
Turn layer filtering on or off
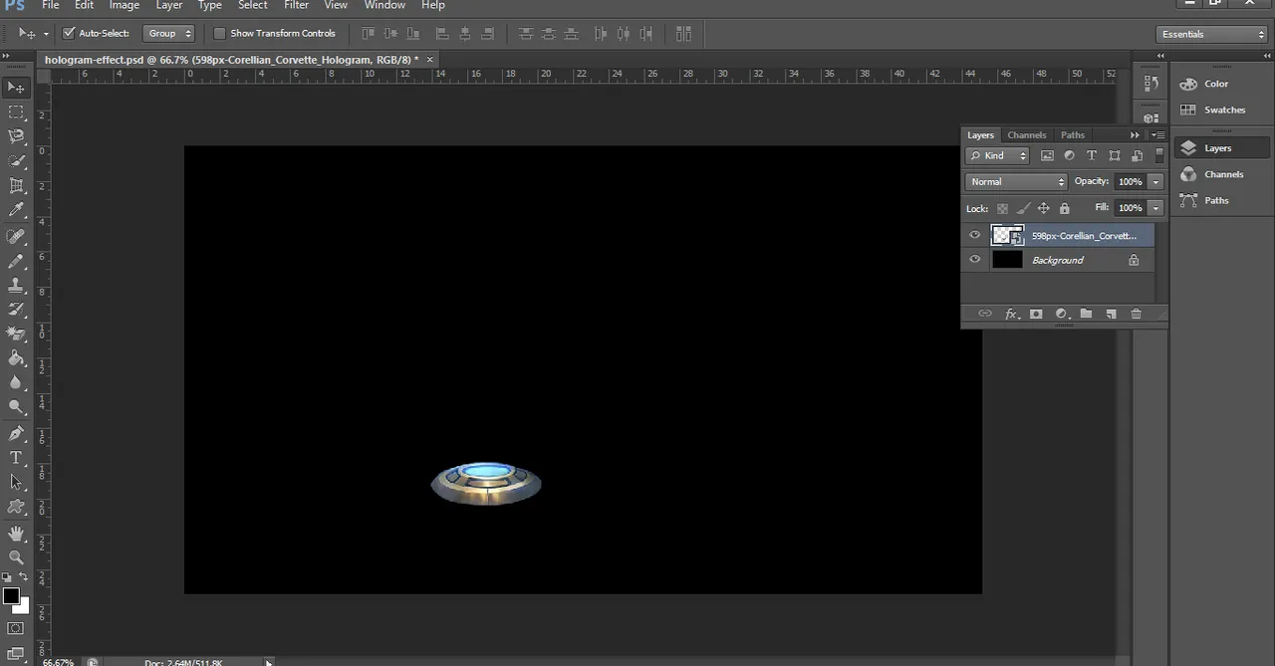click(x=1158, y=155)
